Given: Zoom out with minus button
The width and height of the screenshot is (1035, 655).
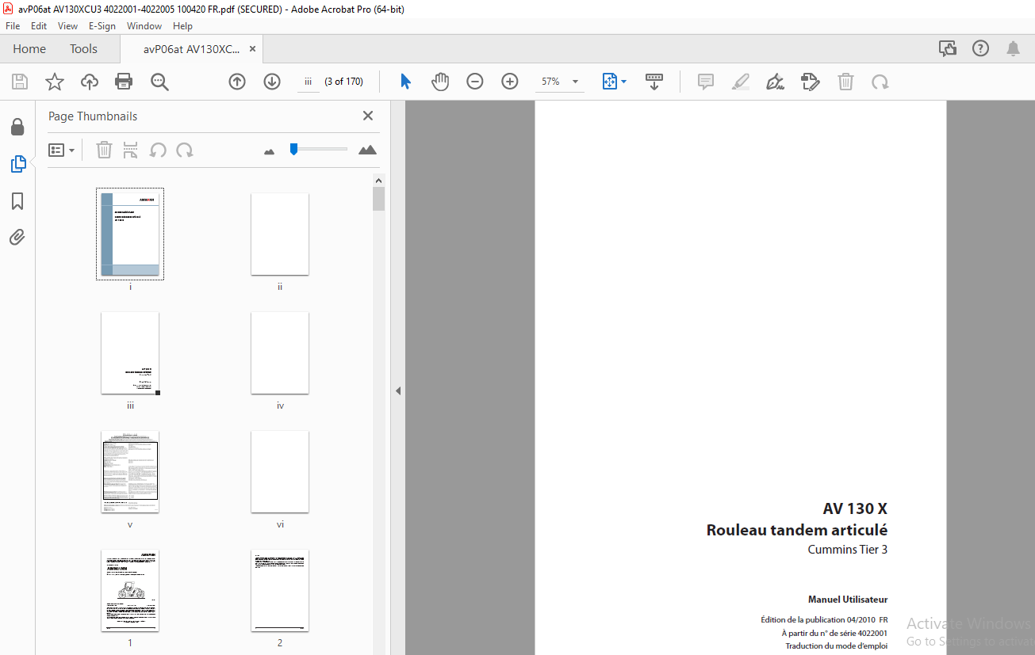Looking at the screenshot, I should pyautogui.click(x=475, y=82).
